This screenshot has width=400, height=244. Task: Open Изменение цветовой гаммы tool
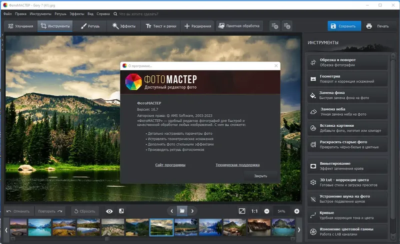point(347,232)
